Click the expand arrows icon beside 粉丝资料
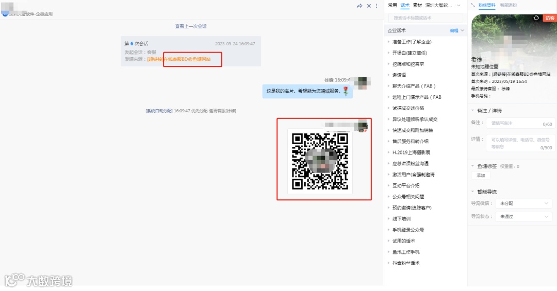Image resolution: width=557 pixels, height=291 pixels. 473,5
